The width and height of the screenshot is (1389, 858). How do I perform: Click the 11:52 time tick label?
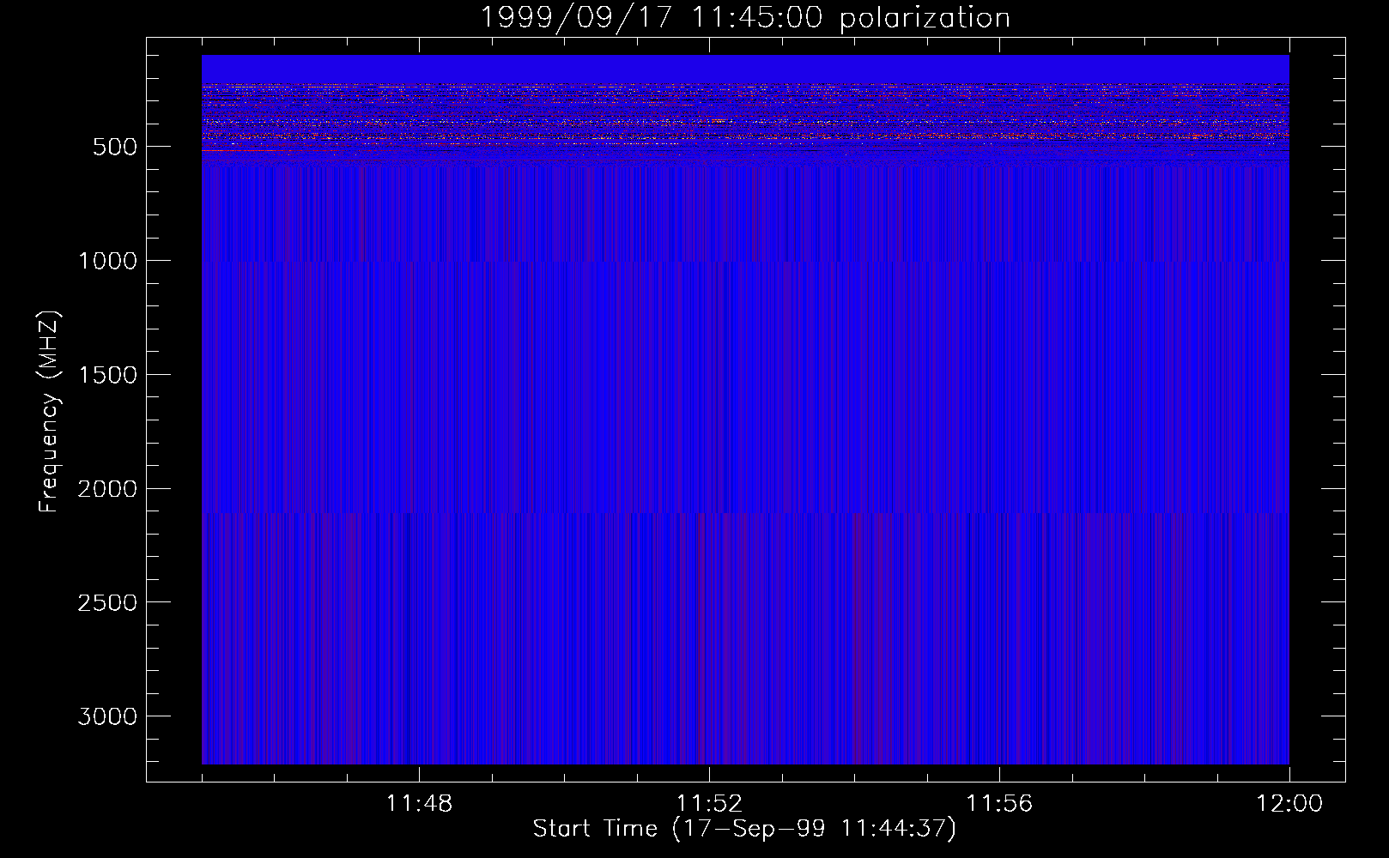pos(709,804)
